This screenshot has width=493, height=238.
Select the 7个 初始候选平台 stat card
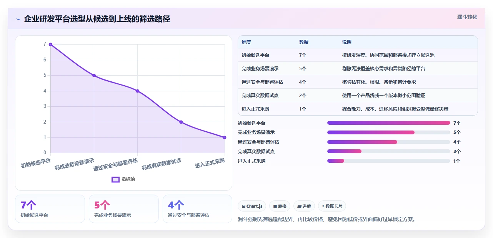tap(50, 209)
